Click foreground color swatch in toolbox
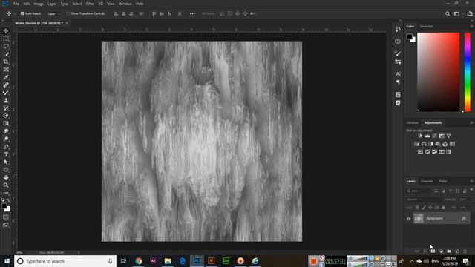The width and height of the screenshot is (475, 267). tap(4, 206)
